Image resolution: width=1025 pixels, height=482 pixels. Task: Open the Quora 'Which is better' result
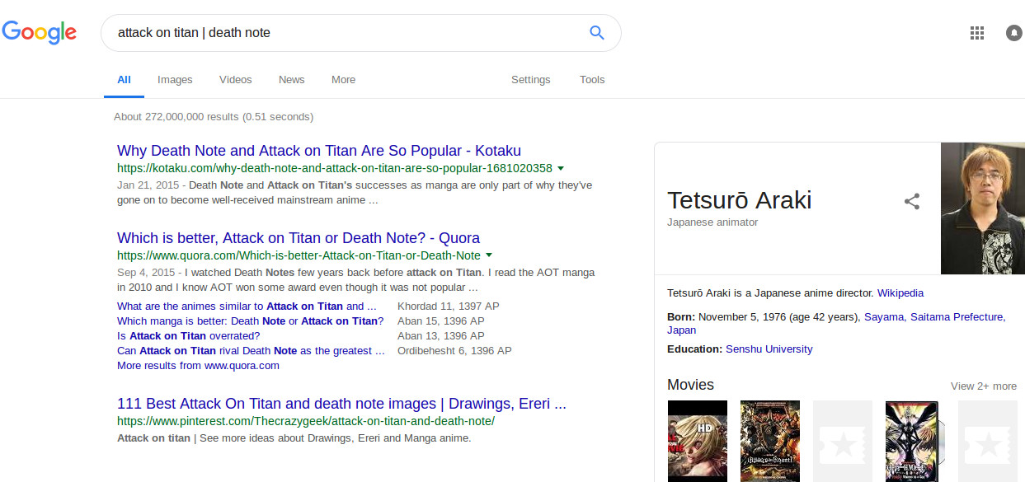pyautogui.click(x=299, y=238)
